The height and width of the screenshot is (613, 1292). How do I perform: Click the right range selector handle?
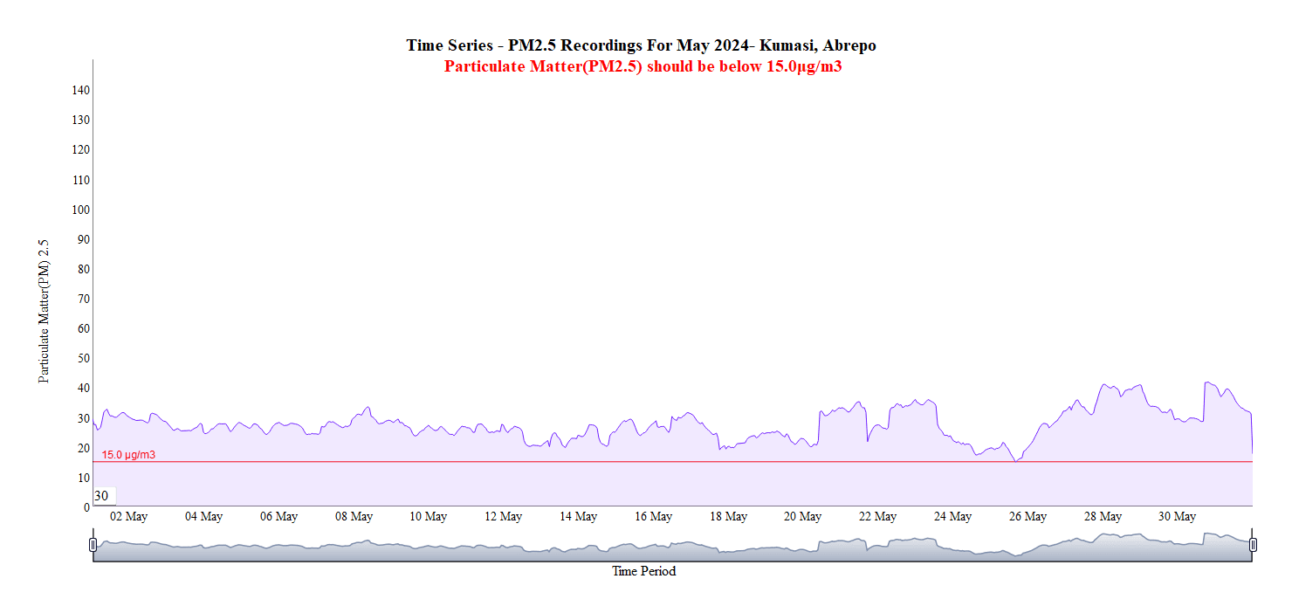(1253, 545)
